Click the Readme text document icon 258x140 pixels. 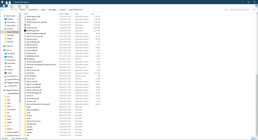click(x=25, y=67)
